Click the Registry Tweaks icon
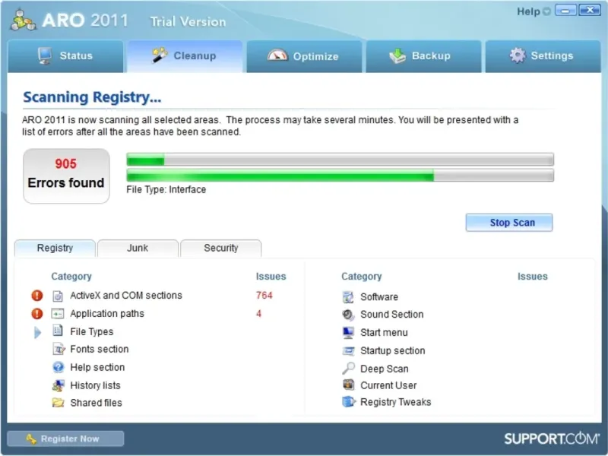This screenshot has height=456, width=608. pos(349,402)
